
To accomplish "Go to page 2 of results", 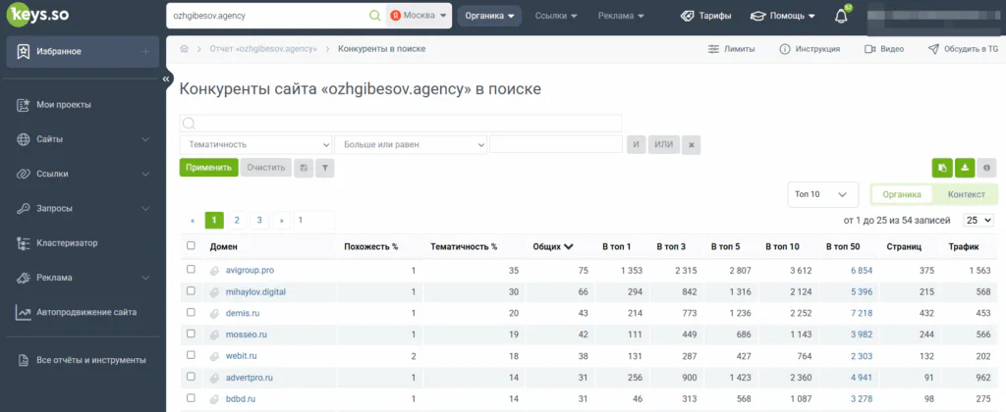I will 237,221.
